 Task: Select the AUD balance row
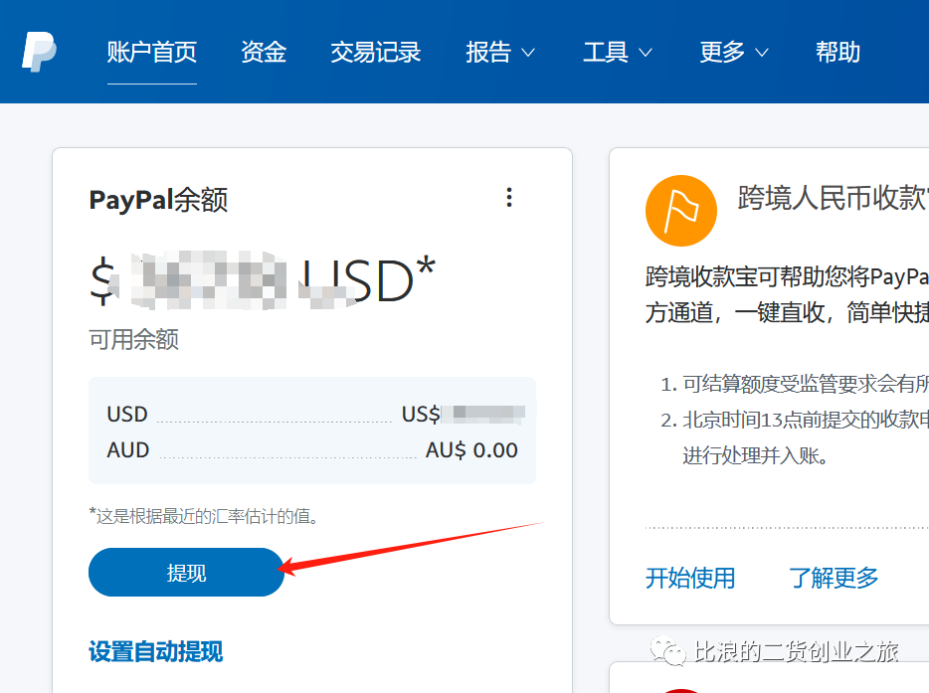point(312,450)
